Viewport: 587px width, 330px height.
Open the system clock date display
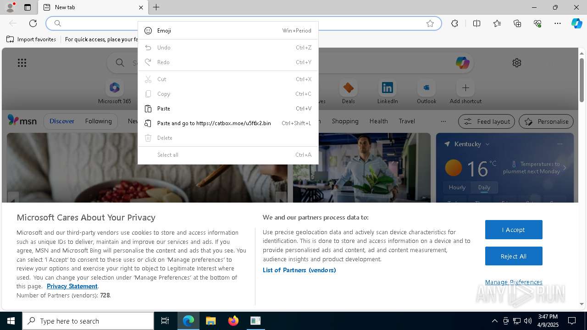[x=548, y=321]
